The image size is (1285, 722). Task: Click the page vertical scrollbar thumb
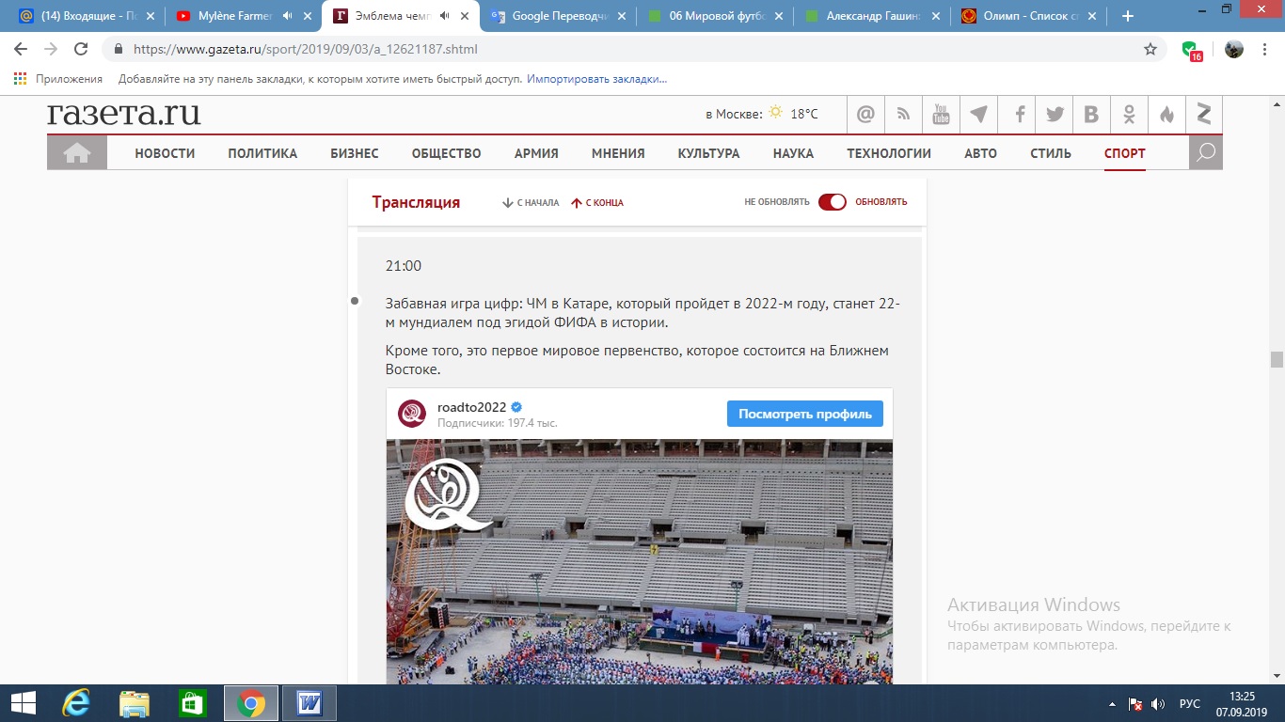pos(1277,359)
